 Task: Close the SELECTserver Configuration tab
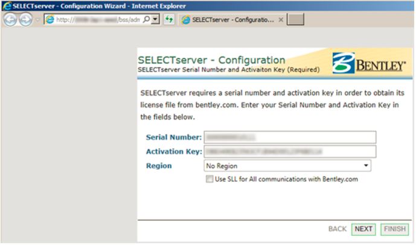coord(281,20)
